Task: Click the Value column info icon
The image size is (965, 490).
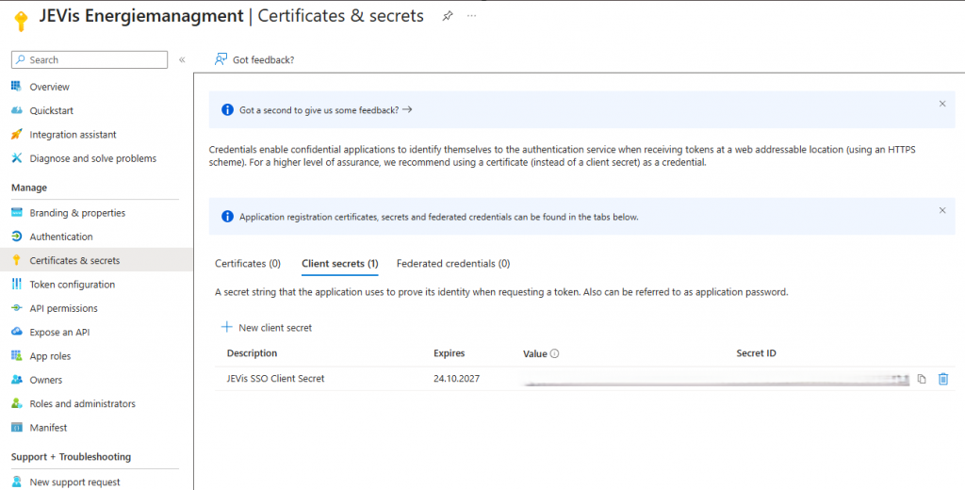Action: tap(554, 354)
